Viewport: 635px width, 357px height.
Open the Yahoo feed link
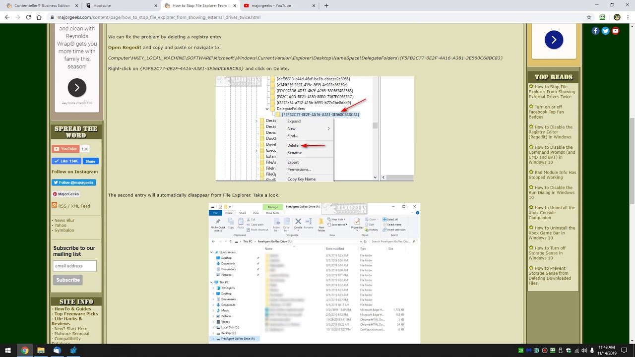pos(61,226)
